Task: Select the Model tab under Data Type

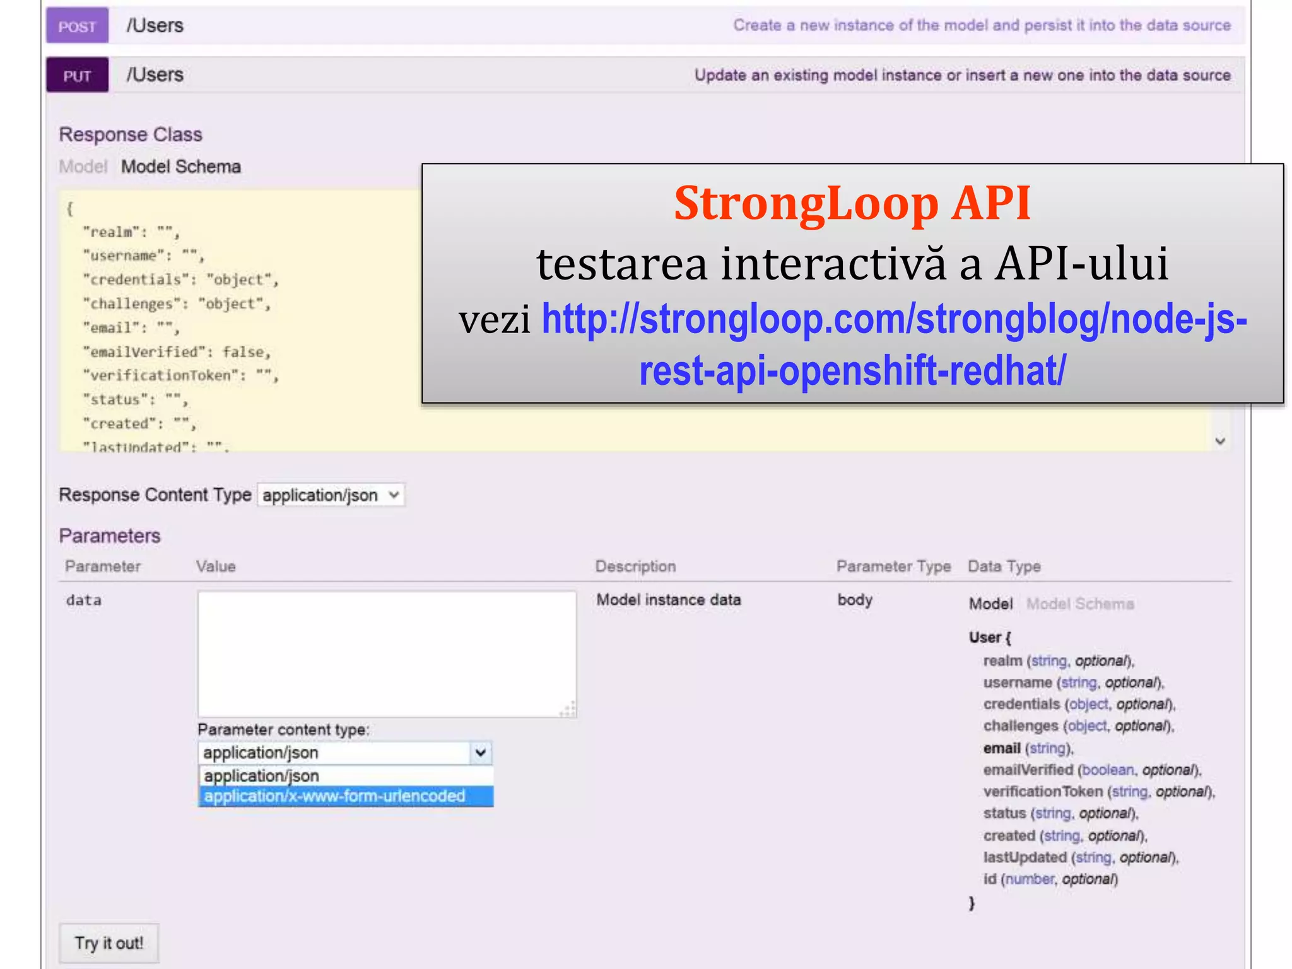Action: click(990, 604)
